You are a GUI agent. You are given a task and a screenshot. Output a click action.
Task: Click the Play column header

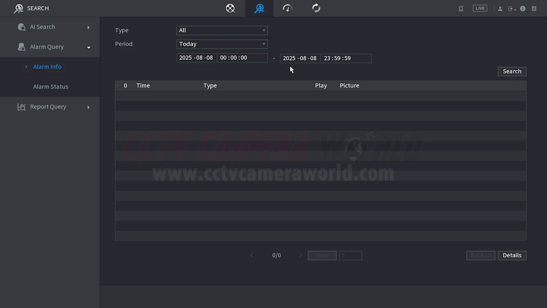pyautogui.click(x=321, y=86)
